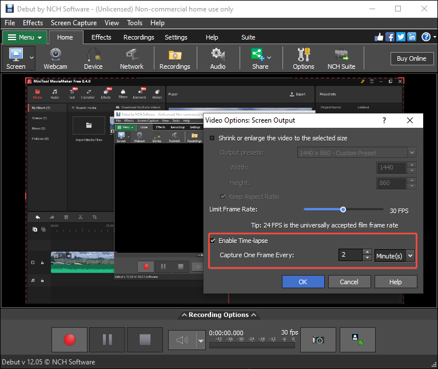The height and width of the screenshot is (369, 438).
Task: Pause recording in bottom control bar
Action: coord(107,340)
